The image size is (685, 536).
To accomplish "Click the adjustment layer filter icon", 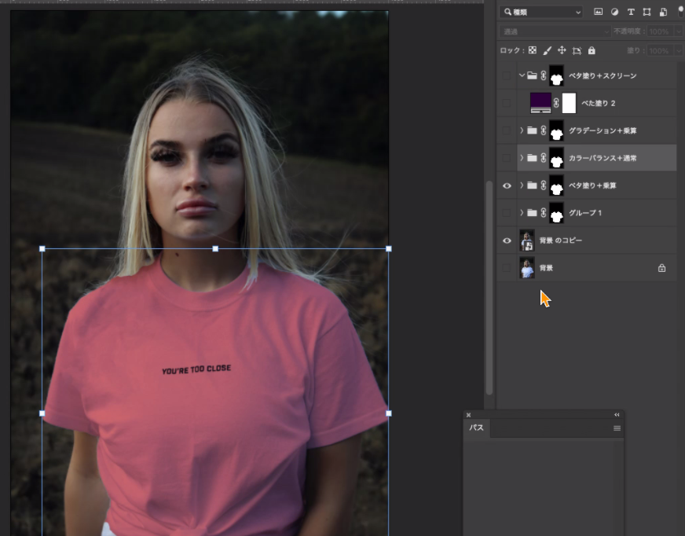I will point(614,12).
